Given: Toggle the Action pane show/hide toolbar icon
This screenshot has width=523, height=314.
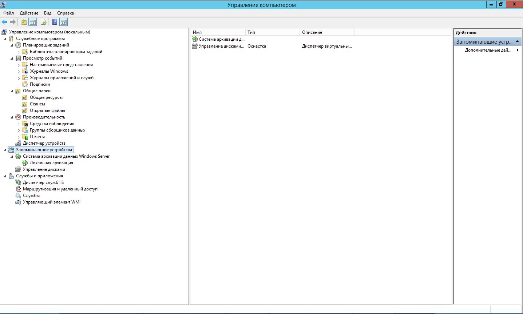Looking at the screenshot, I should pos(64,22).
